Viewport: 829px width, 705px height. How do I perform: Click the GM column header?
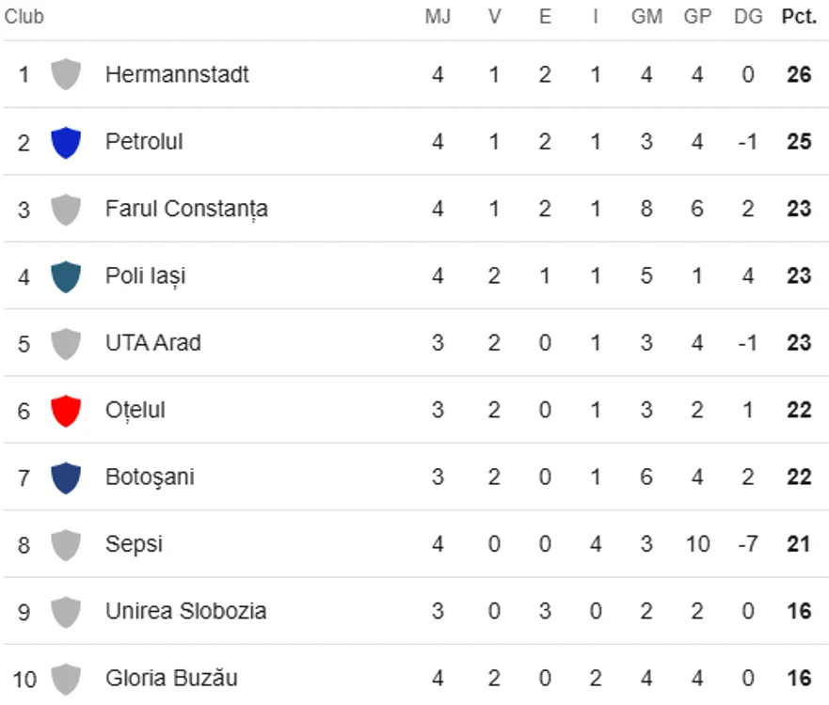click(646, 17)
